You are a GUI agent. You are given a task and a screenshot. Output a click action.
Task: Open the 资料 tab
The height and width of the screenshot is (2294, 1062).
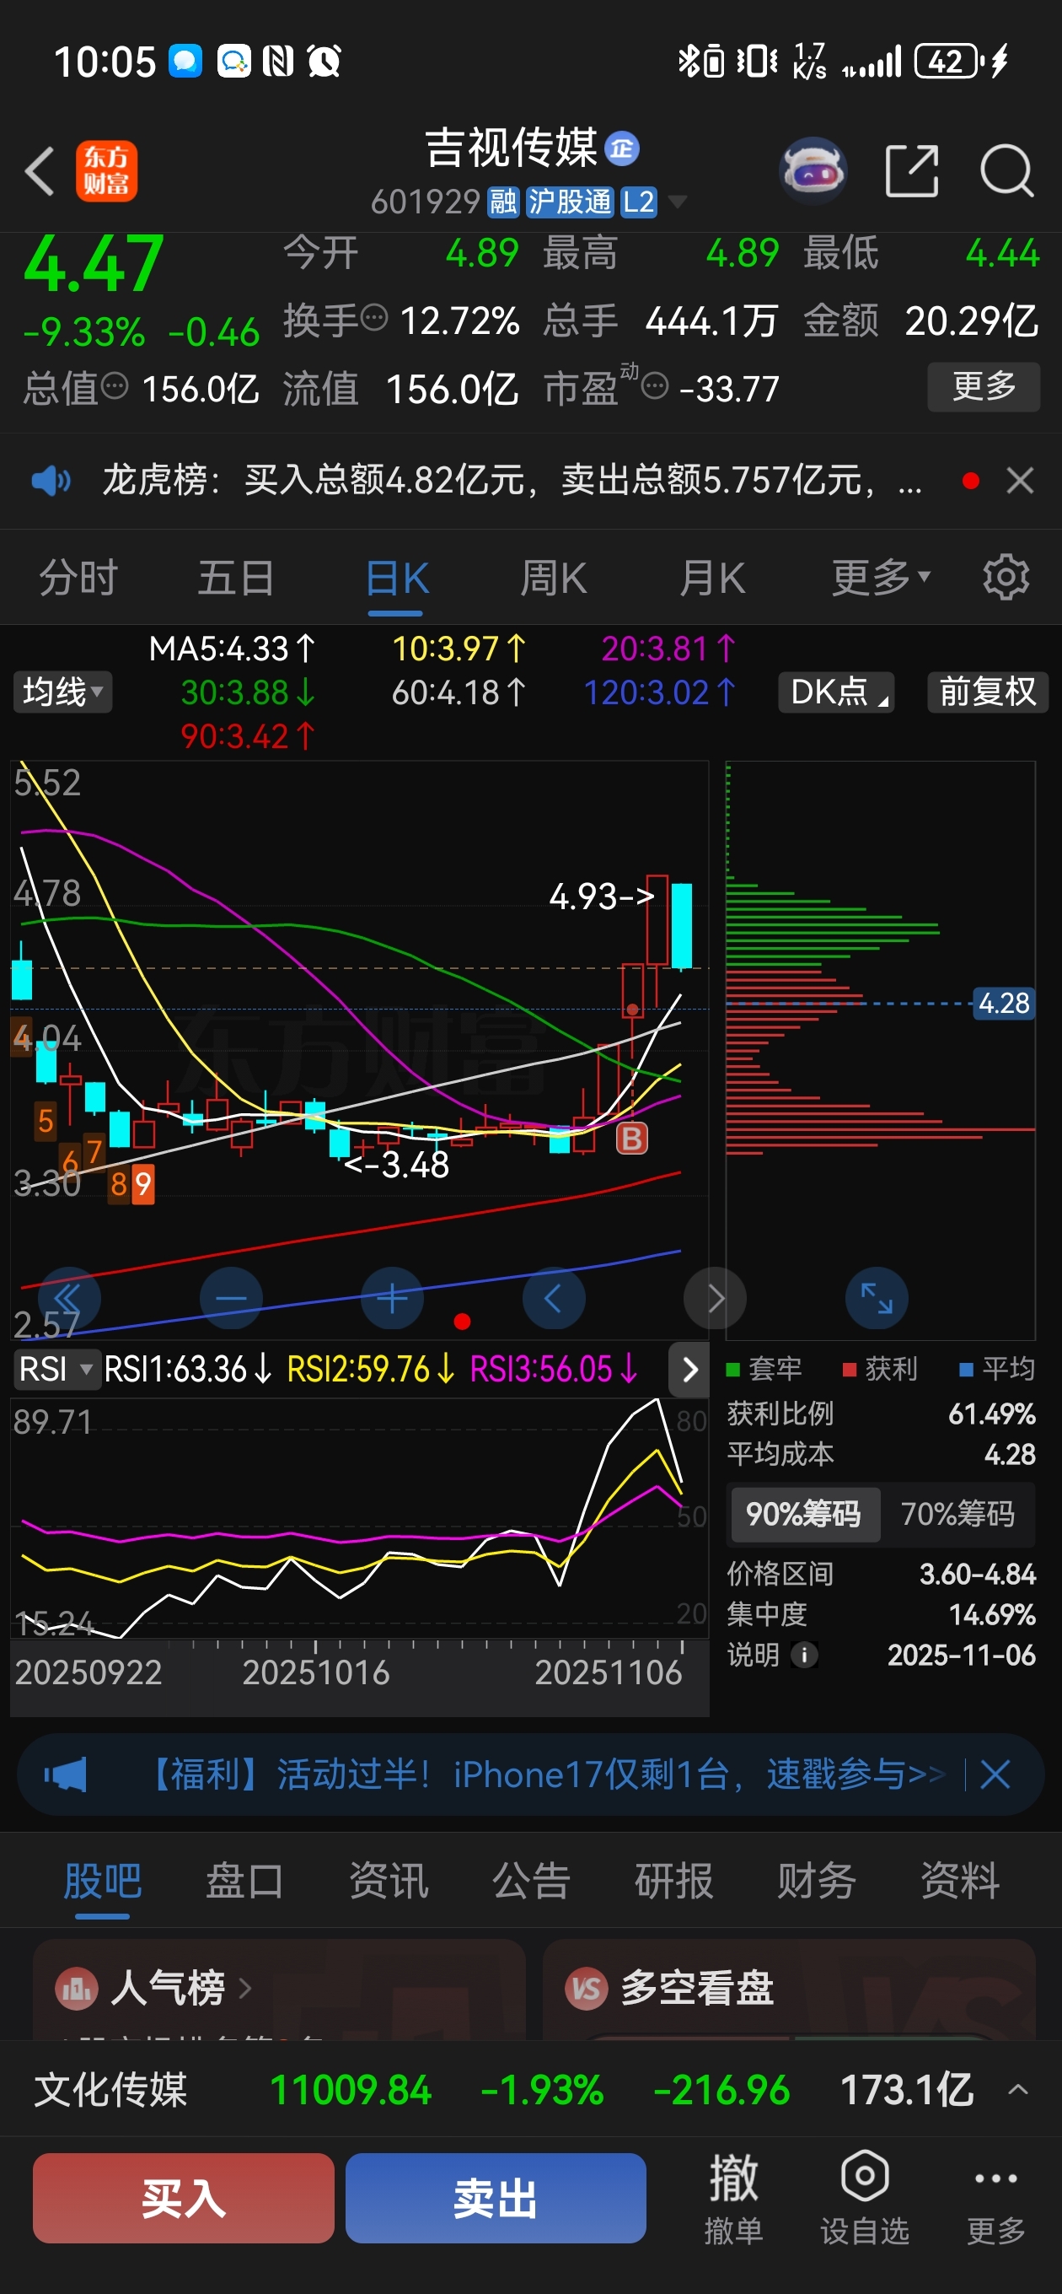pyautogui.click(x=960, y=1880)
